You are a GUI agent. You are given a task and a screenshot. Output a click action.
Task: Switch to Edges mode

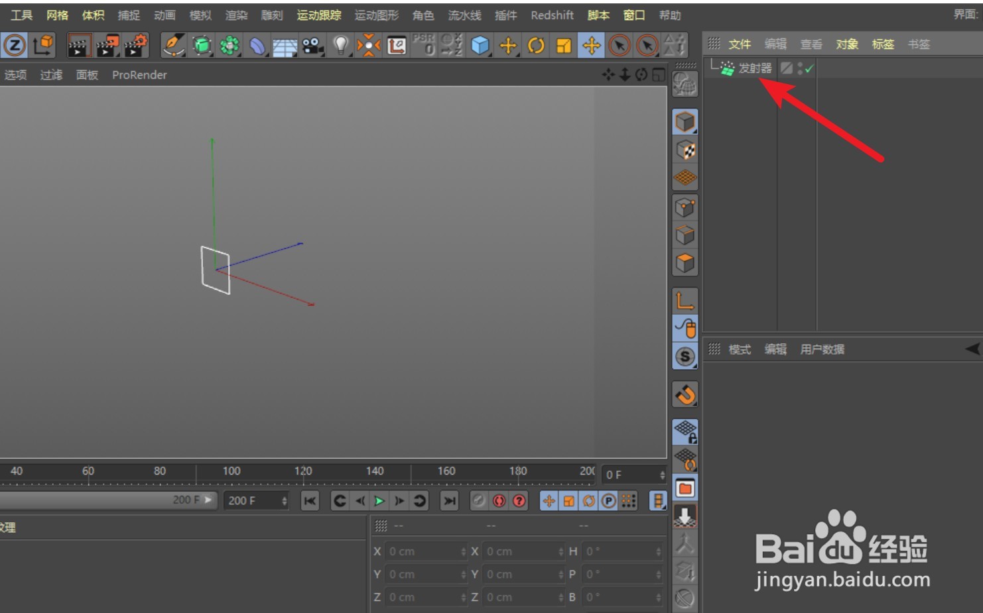tap(685, 235)
